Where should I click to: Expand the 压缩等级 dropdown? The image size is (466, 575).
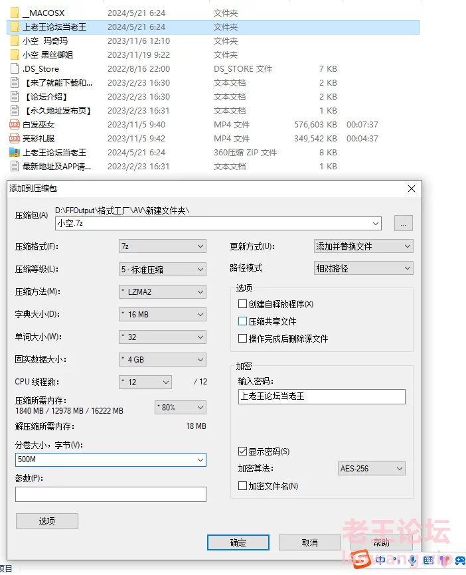pyautogui.click(x=163, y=270)
